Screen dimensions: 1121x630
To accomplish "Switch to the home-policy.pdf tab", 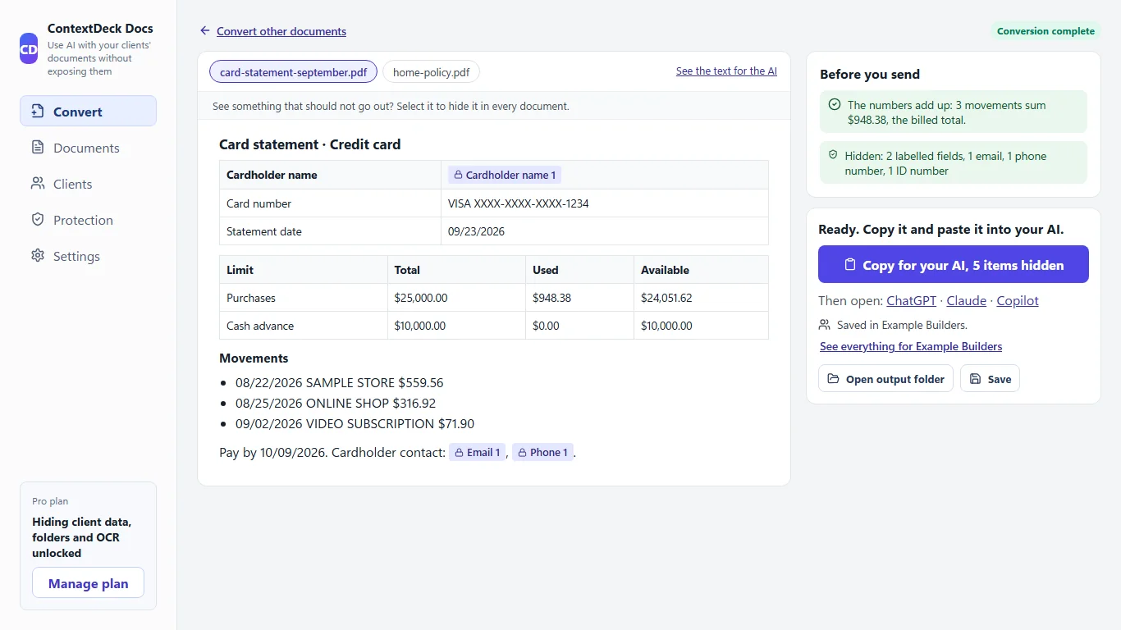I will pyautogui.click(x=431, y=72).
